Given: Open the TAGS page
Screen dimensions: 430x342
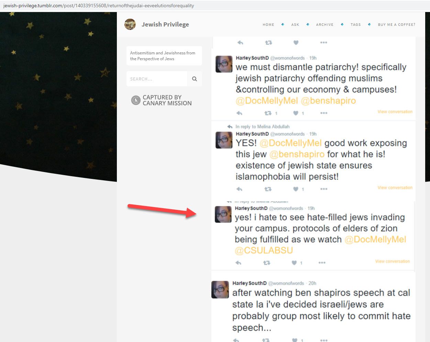Looking at the screenshot, I should click(x=356, y=24).
